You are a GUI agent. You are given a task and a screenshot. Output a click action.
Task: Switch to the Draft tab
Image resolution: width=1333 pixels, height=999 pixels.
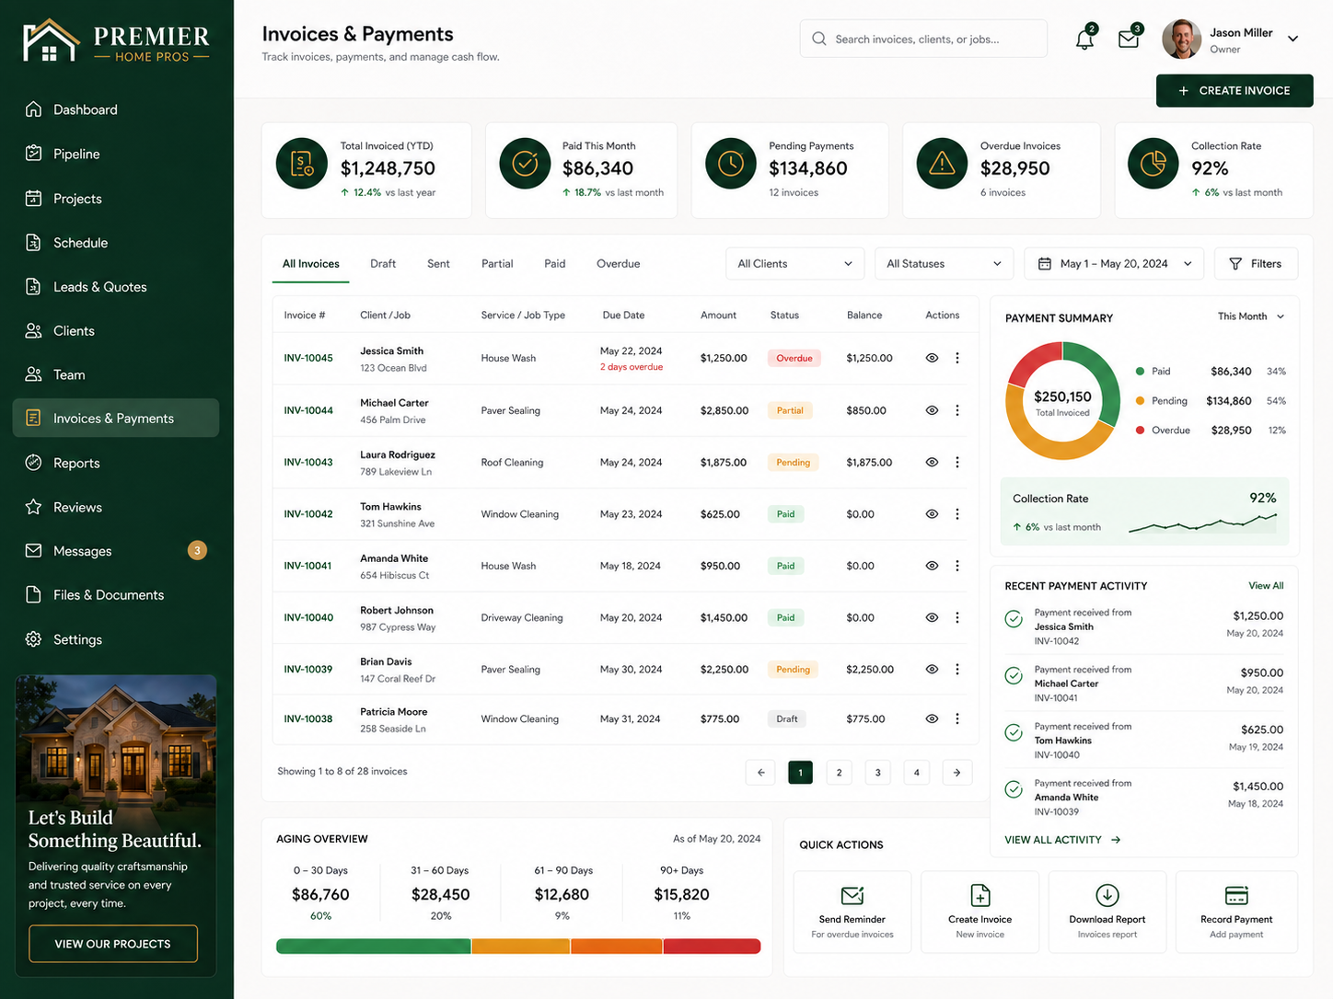pos(383,264)
